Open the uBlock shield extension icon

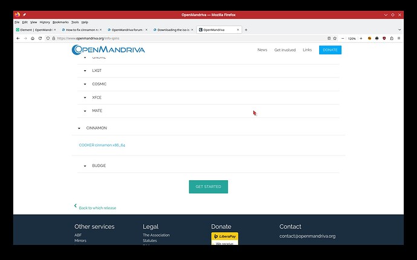click(x=384, y=38)
